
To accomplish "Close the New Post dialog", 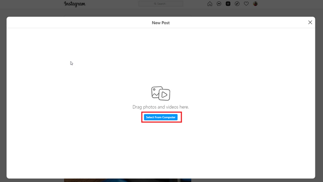I will click(310, 22).
